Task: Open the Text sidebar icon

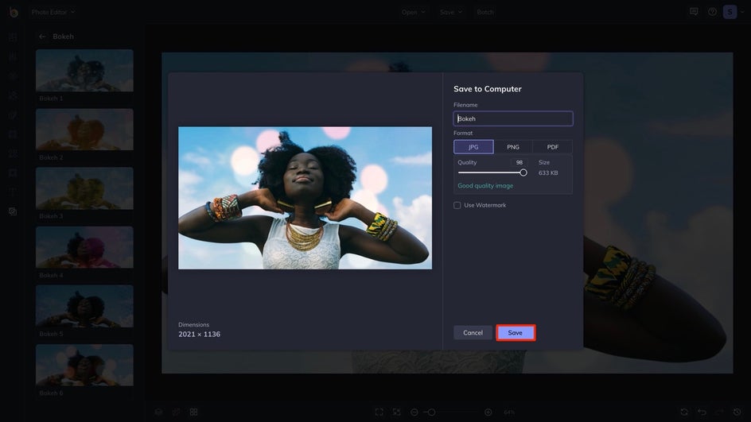Action: coord(13,192)
